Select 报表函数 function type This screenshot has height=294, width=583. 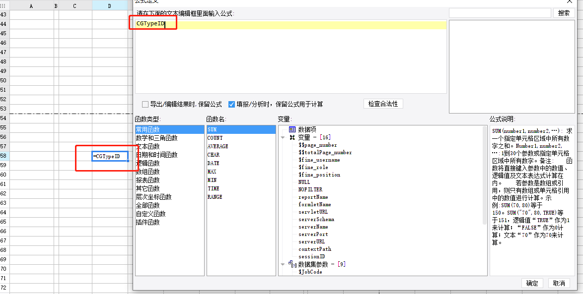point(169,180)
